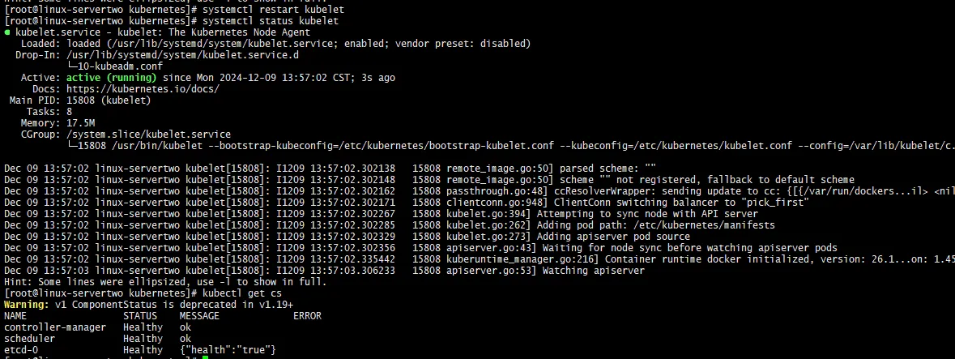Click the NAME column header
955x359 pixels.
pyautogui.click(x=15, y=315)
